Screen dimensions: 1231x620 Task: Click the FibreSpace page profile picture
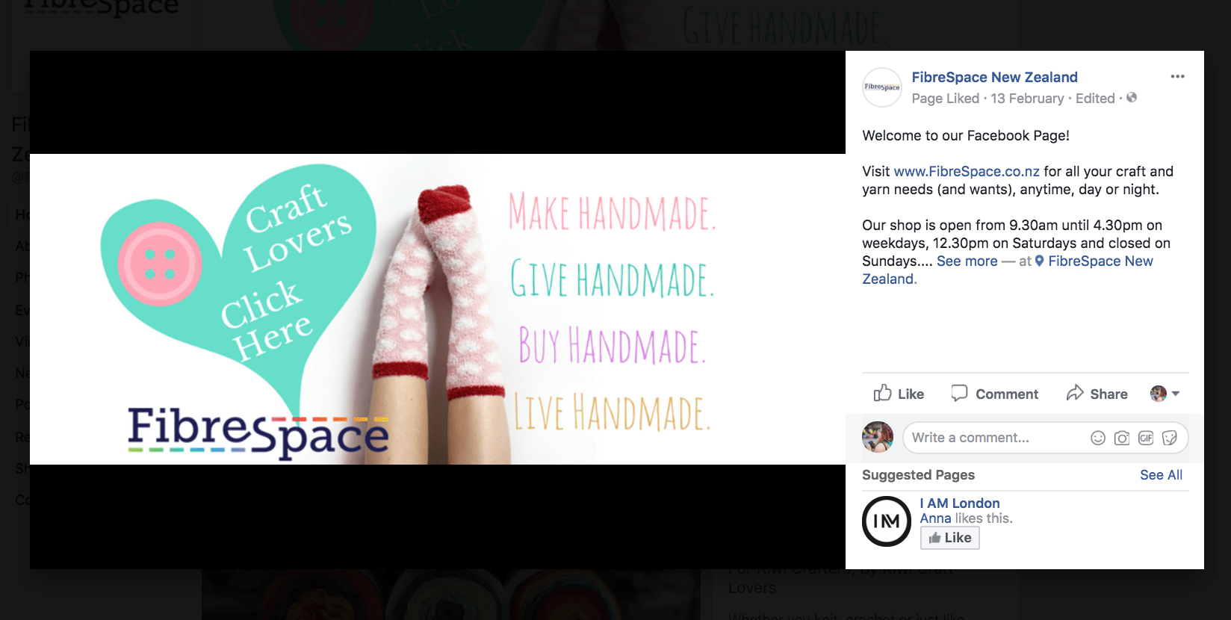coord(882,87)
